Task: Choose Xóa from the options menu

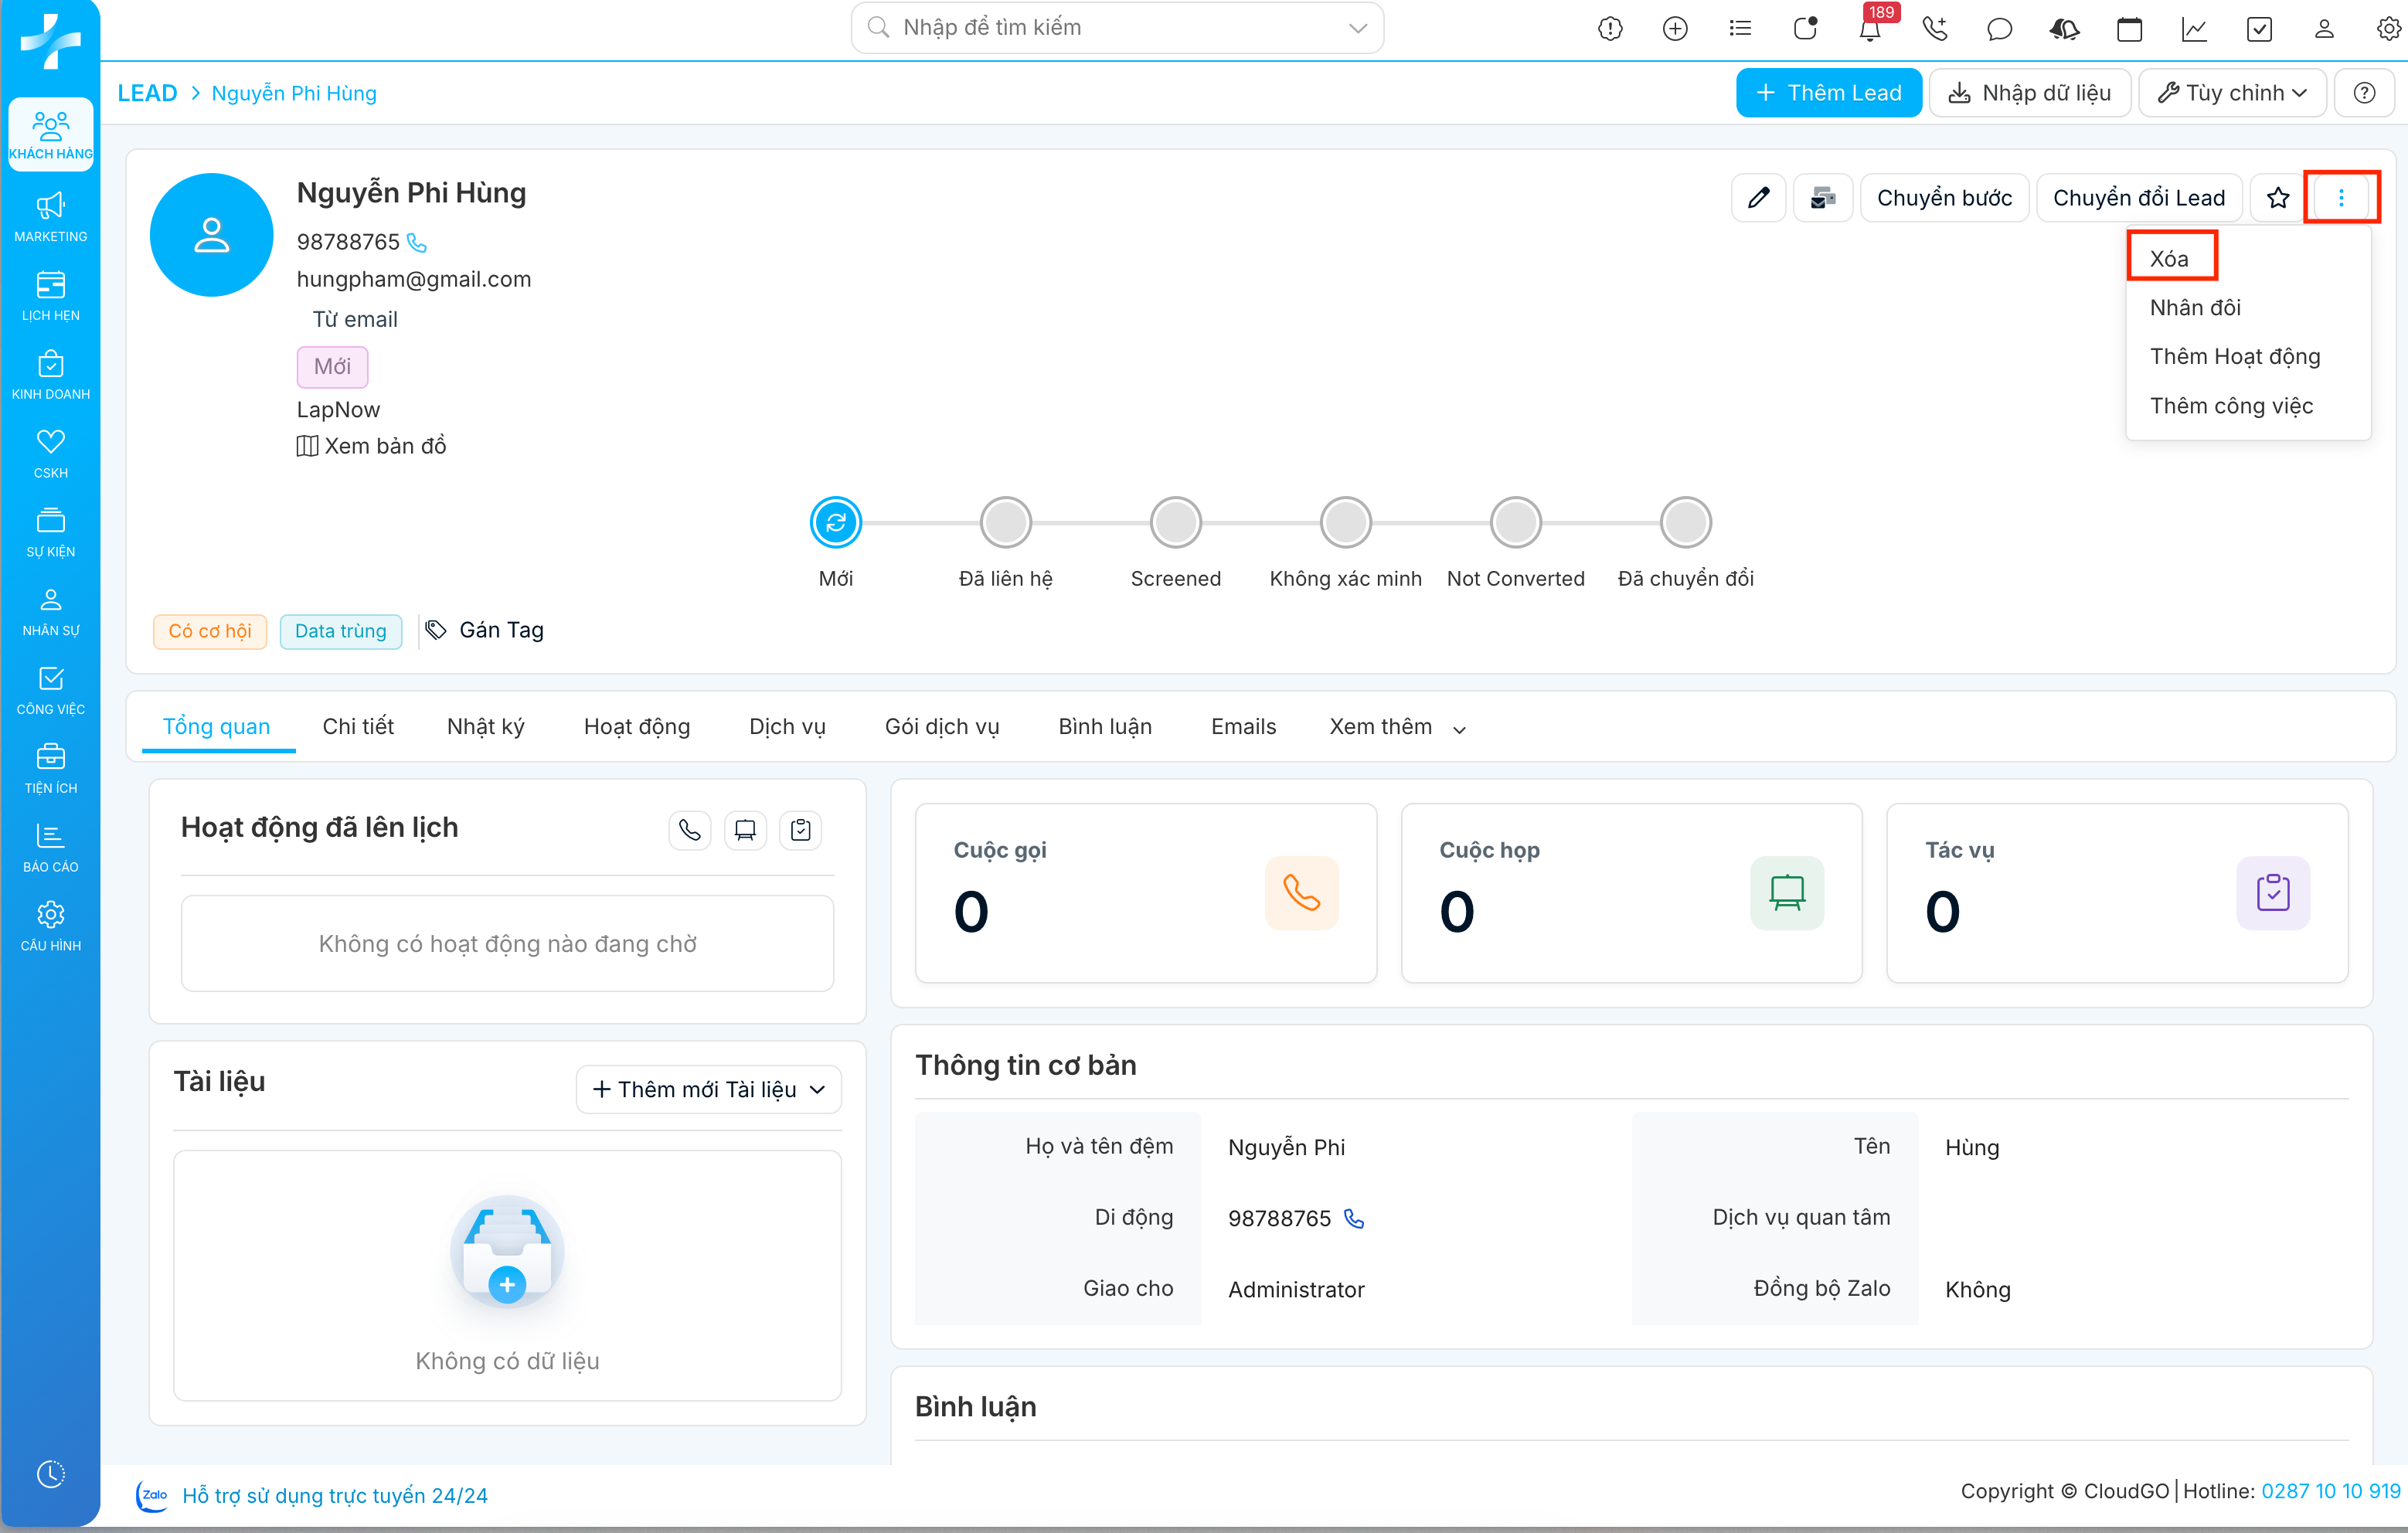Action: point(2169,259)
